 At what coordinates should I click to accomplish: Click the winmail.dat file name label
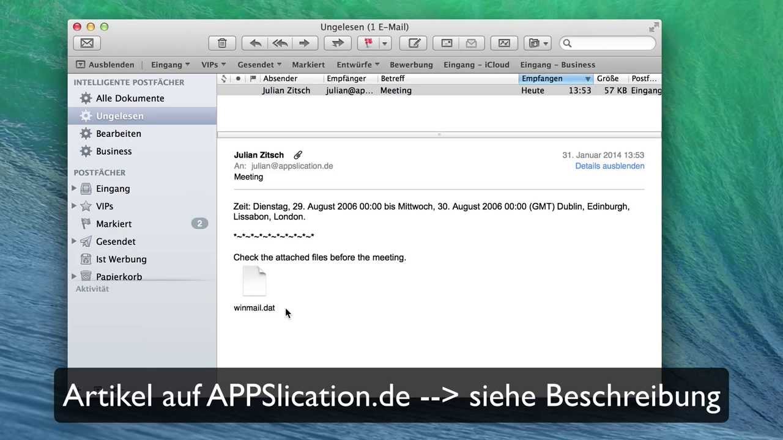(x=254, y=308)
